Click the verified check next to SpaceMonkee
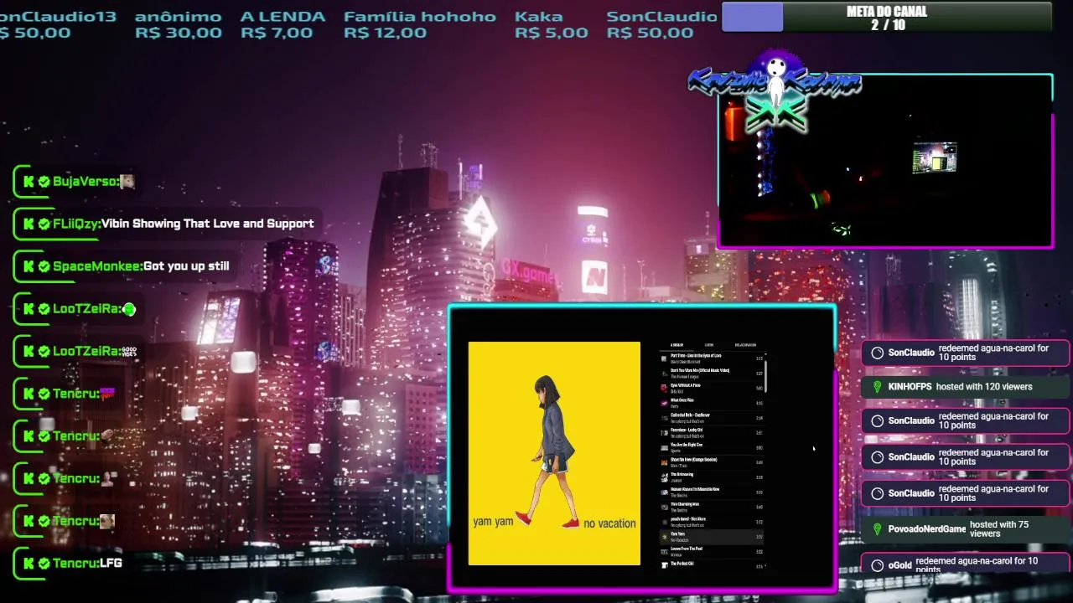This screenshot has height=603, width=1073. point(44,266)
